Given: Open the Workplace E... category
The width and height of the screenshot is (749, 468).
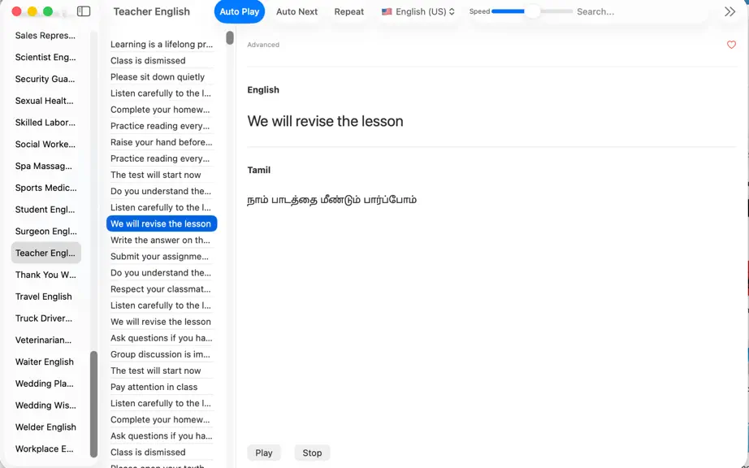Looking at the screenshot, I should point(45,448).
